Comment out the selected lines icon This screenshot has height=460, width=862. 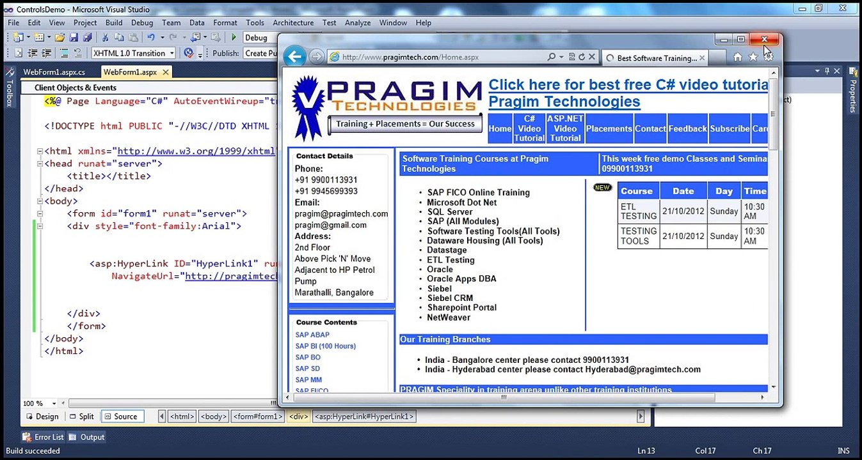(64, 53)
